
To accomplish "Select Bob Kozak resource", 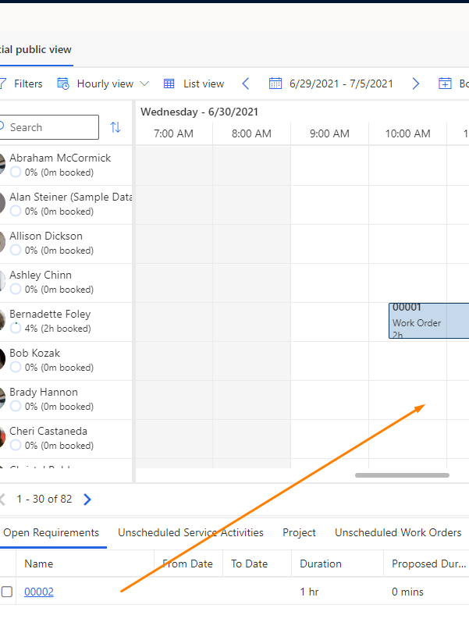I will coord(34,353).
